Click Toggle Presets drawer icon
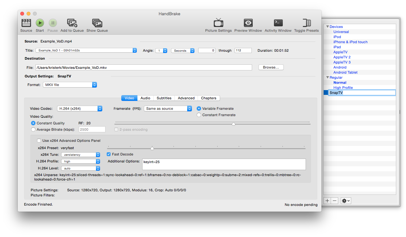406x237 pixels. [307, 23]
